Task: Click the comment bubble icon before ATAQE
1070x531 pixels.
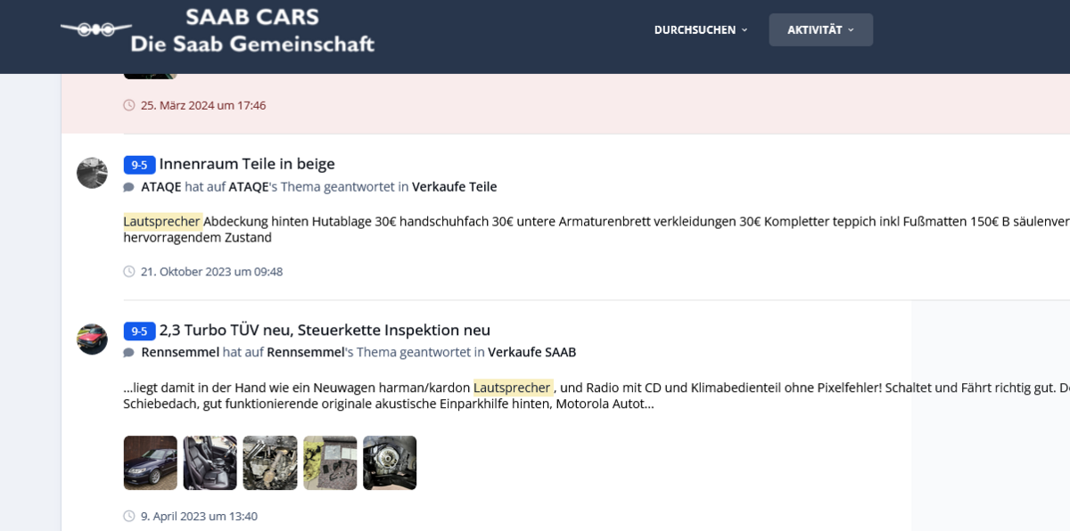Action: pyautogui.click(x=129, y=187)
